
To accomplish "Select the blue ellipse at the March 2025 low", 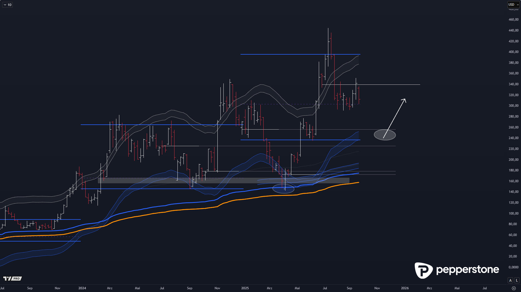I will pyautogui.click(x=283, y=189).
